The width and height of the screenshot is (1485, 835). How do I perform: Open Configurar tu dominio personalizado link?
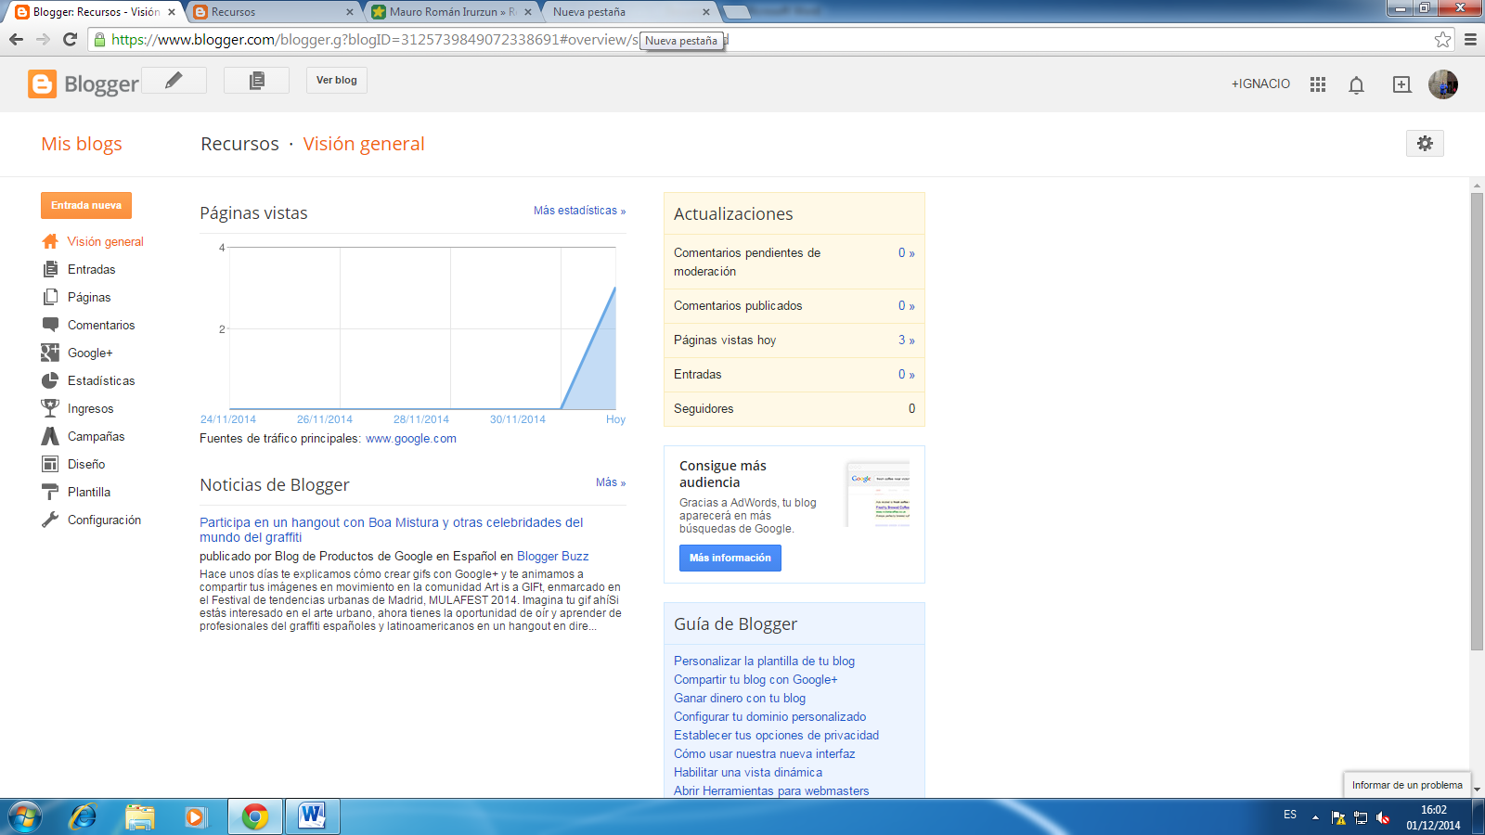pyautogui.click(x=769, y=716)
